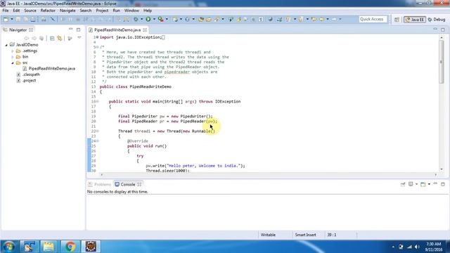450x253 pixels.
Task: Switch to Java EE perspective
Action: point(415,20)
